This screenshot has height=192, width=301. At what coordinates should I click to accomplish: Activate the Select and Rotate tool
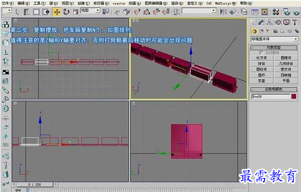click(x=67, y=12)
